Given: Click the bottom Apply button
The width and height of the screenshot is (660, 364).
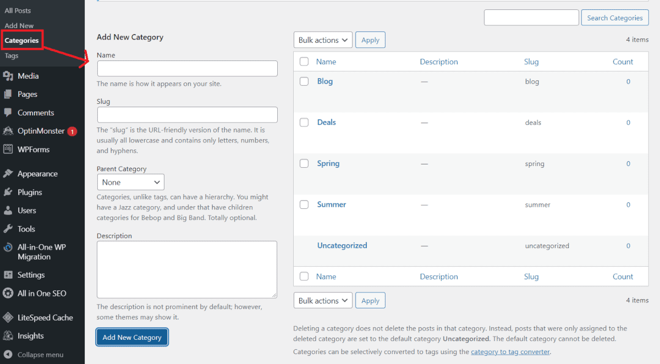Looking at the screenshot, I should [x=370, y=301].
